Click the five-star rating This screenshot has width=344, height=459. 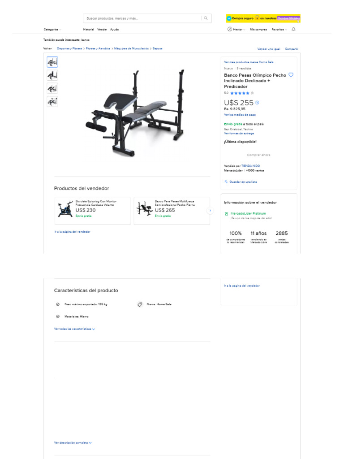point(240,93)
